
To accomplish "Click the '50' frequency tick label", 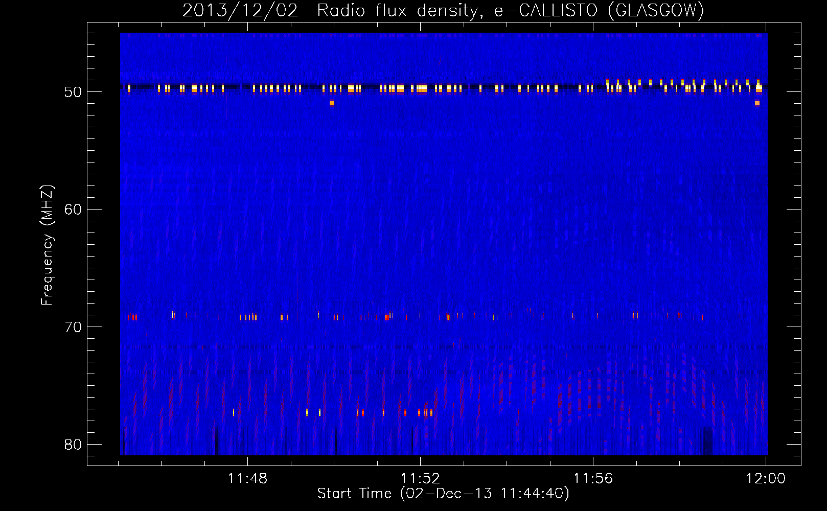I will [x=73, y=92].
